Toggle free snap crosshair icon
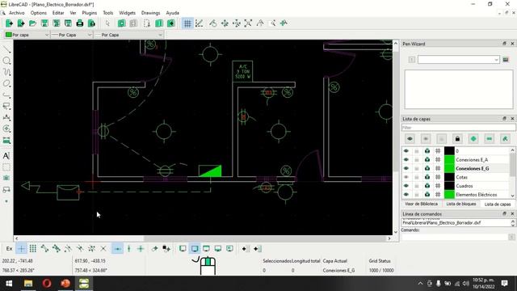The image size is (517, 291). click(21, 249)
